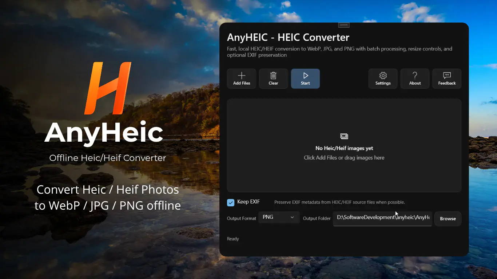Click the 'Fast, local HEIC/HEIF conversion' subtitle
The image size is (497, 279).
tap(339, 52)
